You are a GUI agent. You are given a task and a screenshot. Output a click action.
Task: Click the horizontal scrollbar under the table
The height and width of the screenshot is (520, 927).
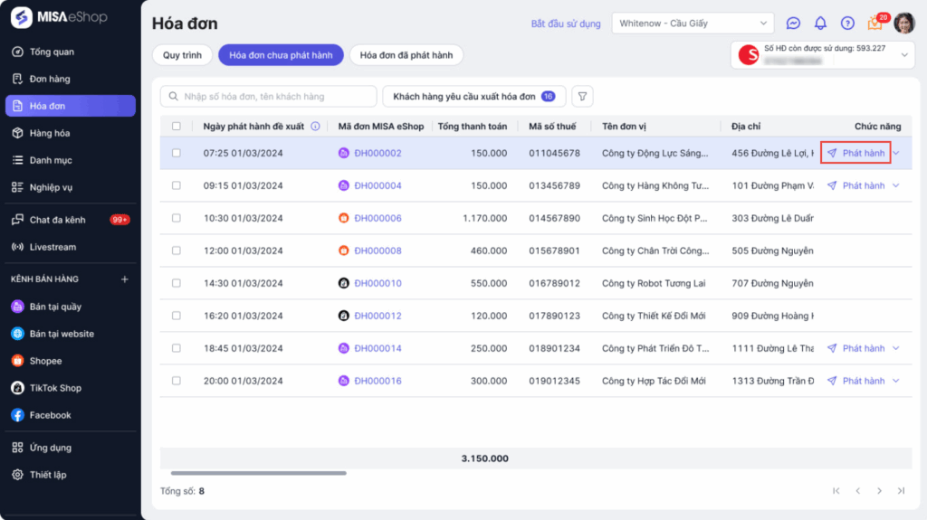coord(258,473)
